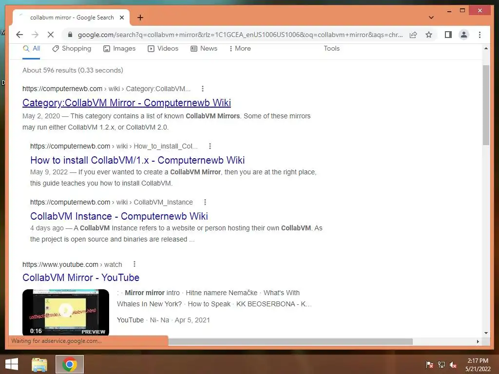Click the address bar URL field
Screen dimensions: 499x374
[240, 35]
